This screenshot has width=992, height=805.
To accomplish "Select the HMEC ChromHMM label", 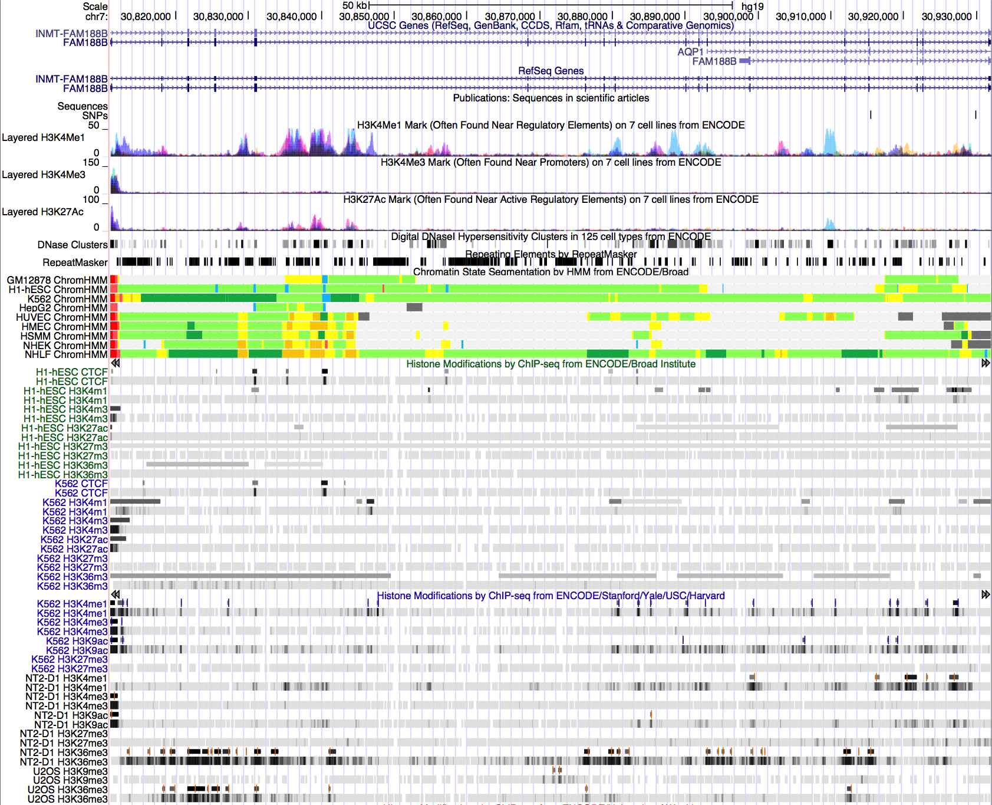I will click(x=64, y=327).
